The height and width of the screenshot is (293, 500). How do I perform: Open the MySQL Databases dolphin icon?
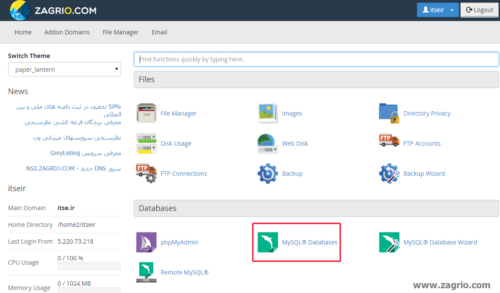[267, 242]
